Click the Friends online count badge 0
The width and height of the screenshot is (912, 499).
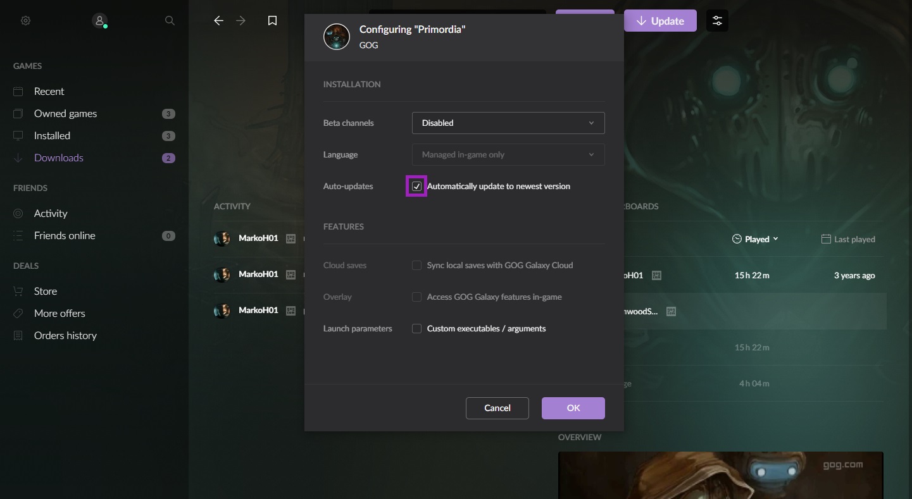click(x=168, y=236)
